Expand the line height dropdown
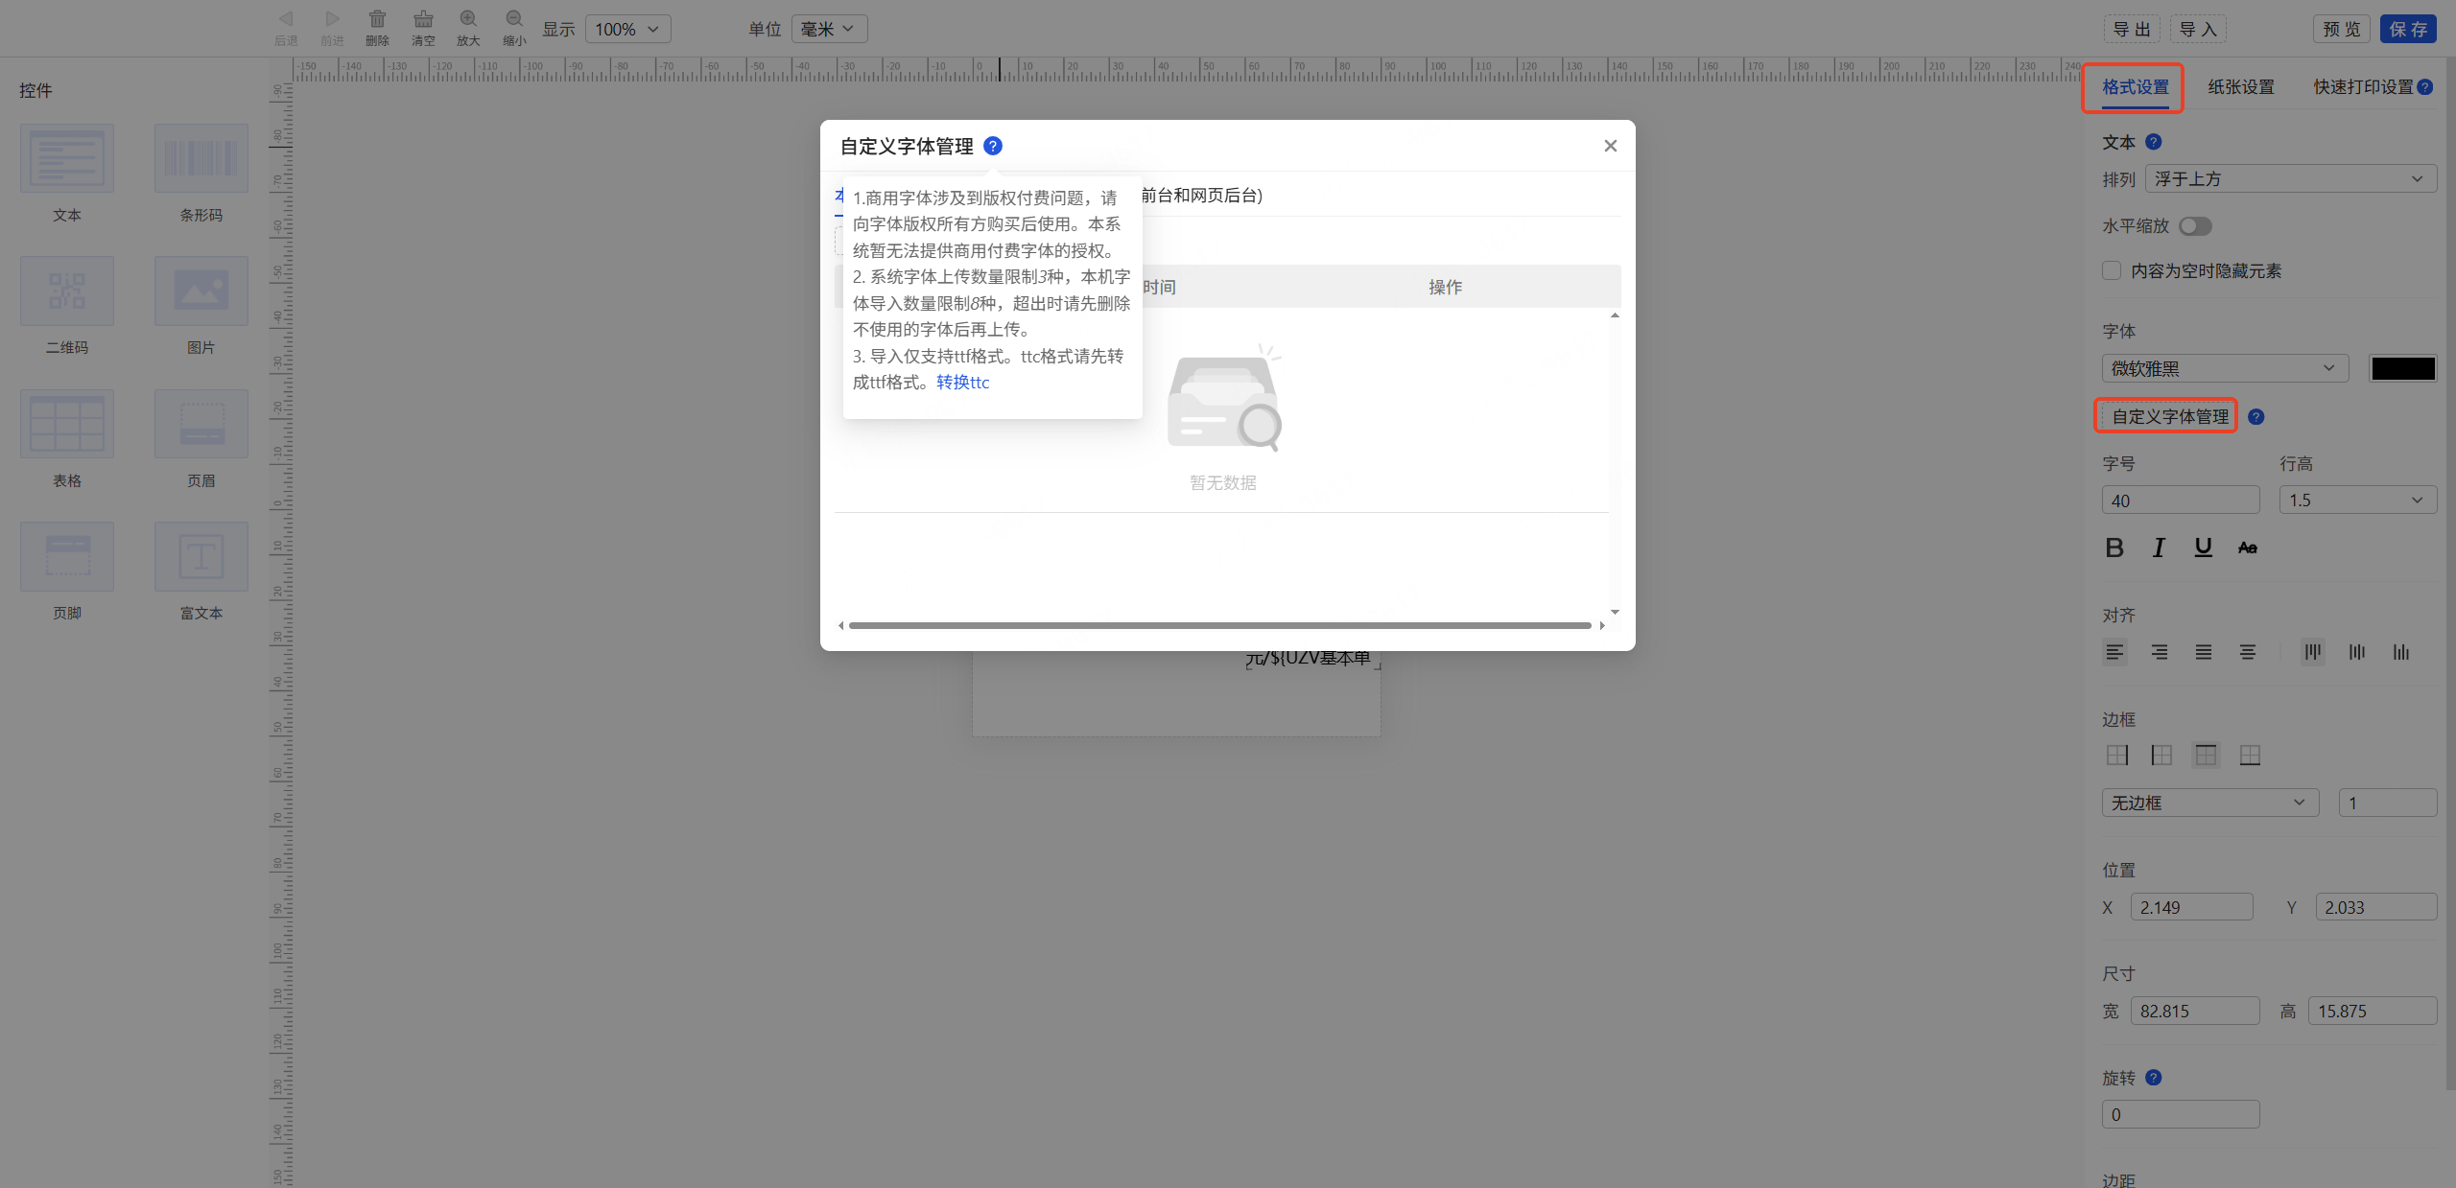The image size is (2456, 1188). pos(2356,501)
